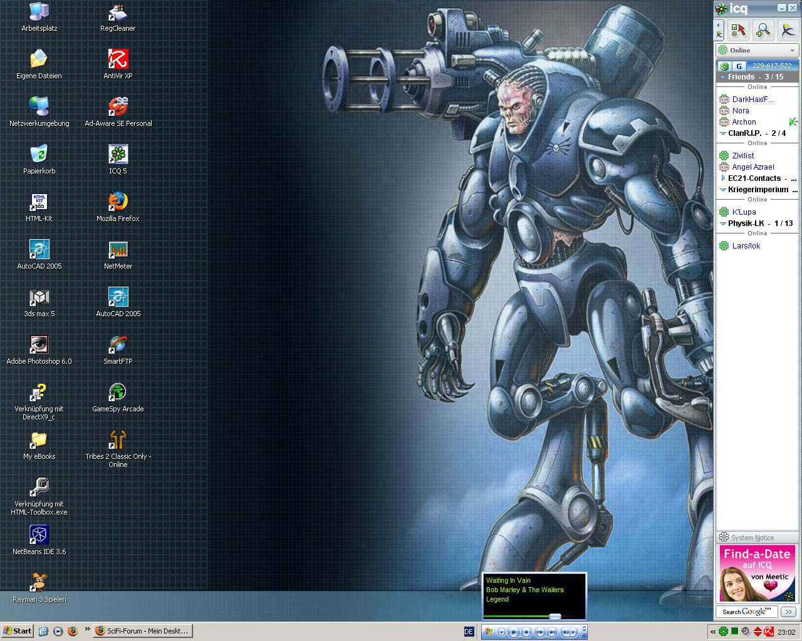Click the Search Google input field
802x641 pixels.
point(747,612)
